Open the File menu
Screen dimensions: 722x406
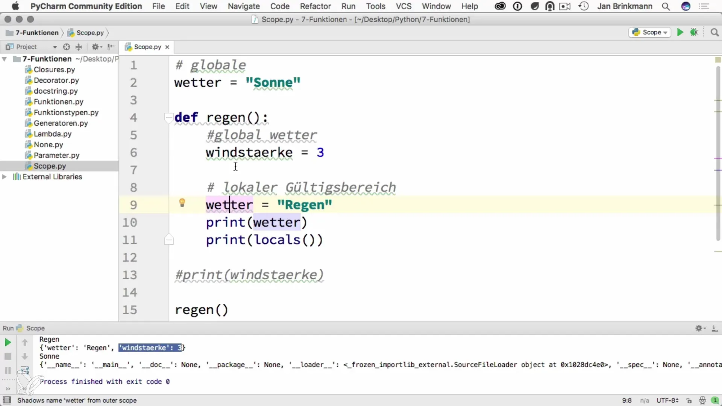(x=158, y=6)
